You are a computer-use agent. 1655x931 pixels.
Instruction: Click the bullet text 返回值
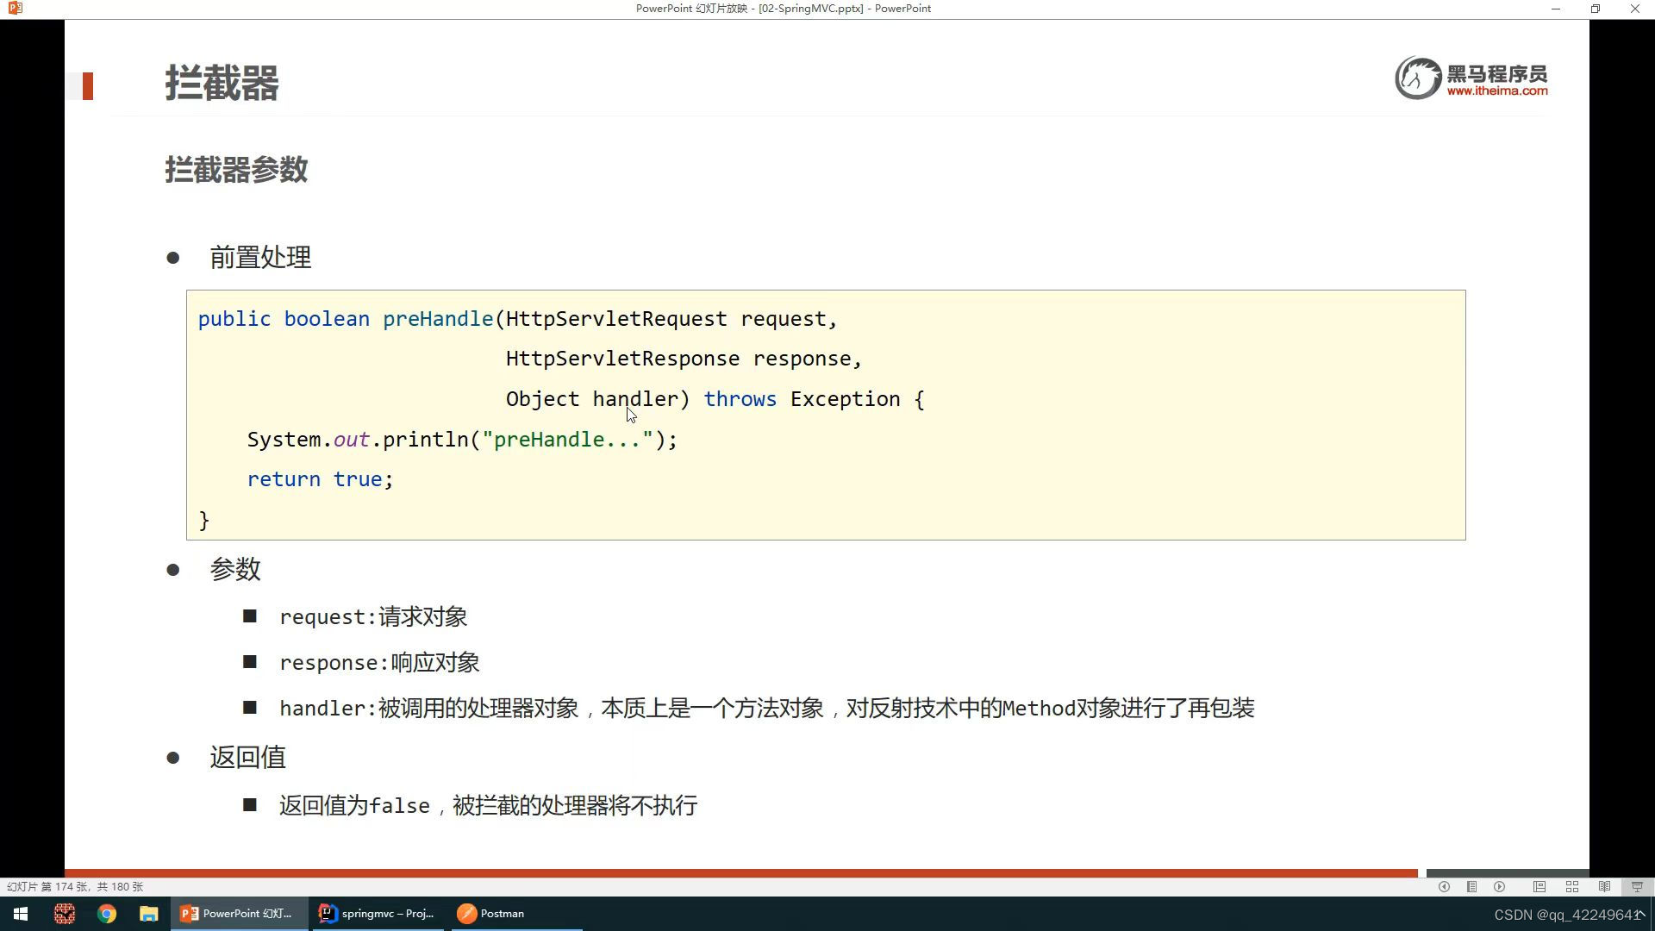[247, 757]
